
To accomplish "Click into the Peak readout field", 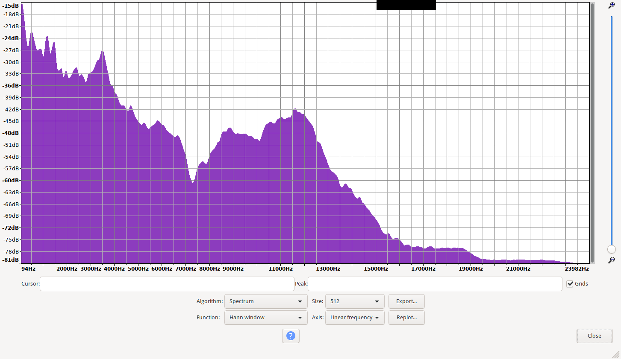I will pyautogui.click(x=435, y=284).
